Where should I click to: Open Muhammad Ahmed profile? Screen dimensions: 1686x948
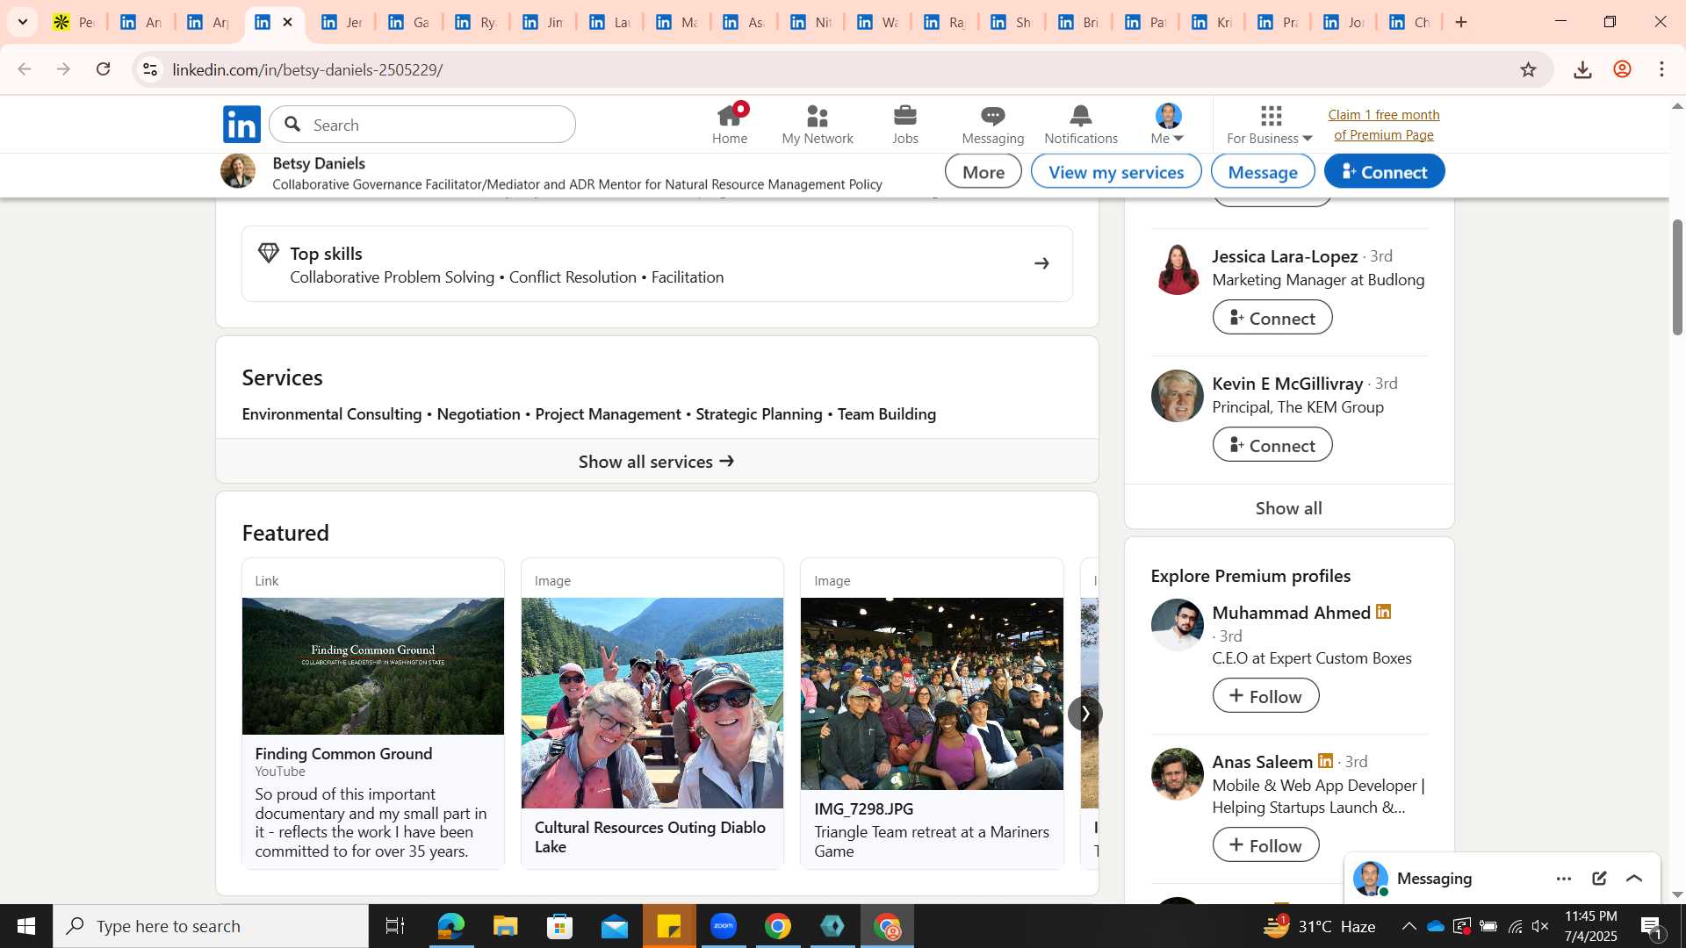point(1291,613)
